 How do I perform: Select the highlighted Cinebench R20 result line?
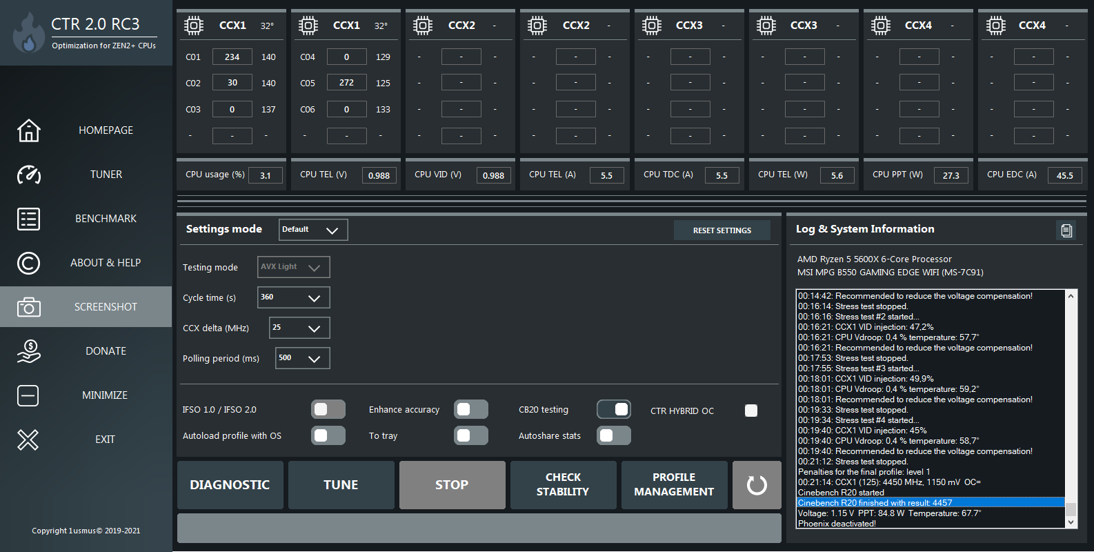click(931, 503)
